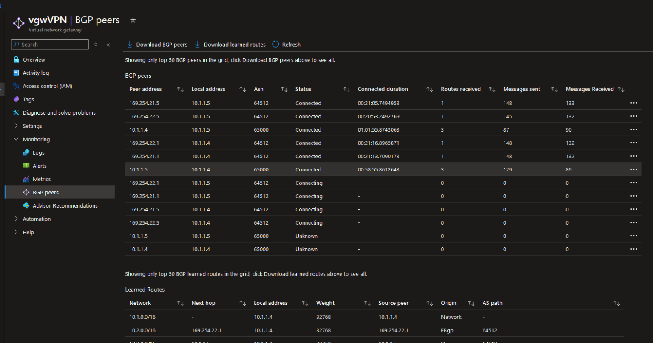Open the title ellipsis menu next to BGP peers
This screenshot has width=653, height=343.
tap(146, 20)
